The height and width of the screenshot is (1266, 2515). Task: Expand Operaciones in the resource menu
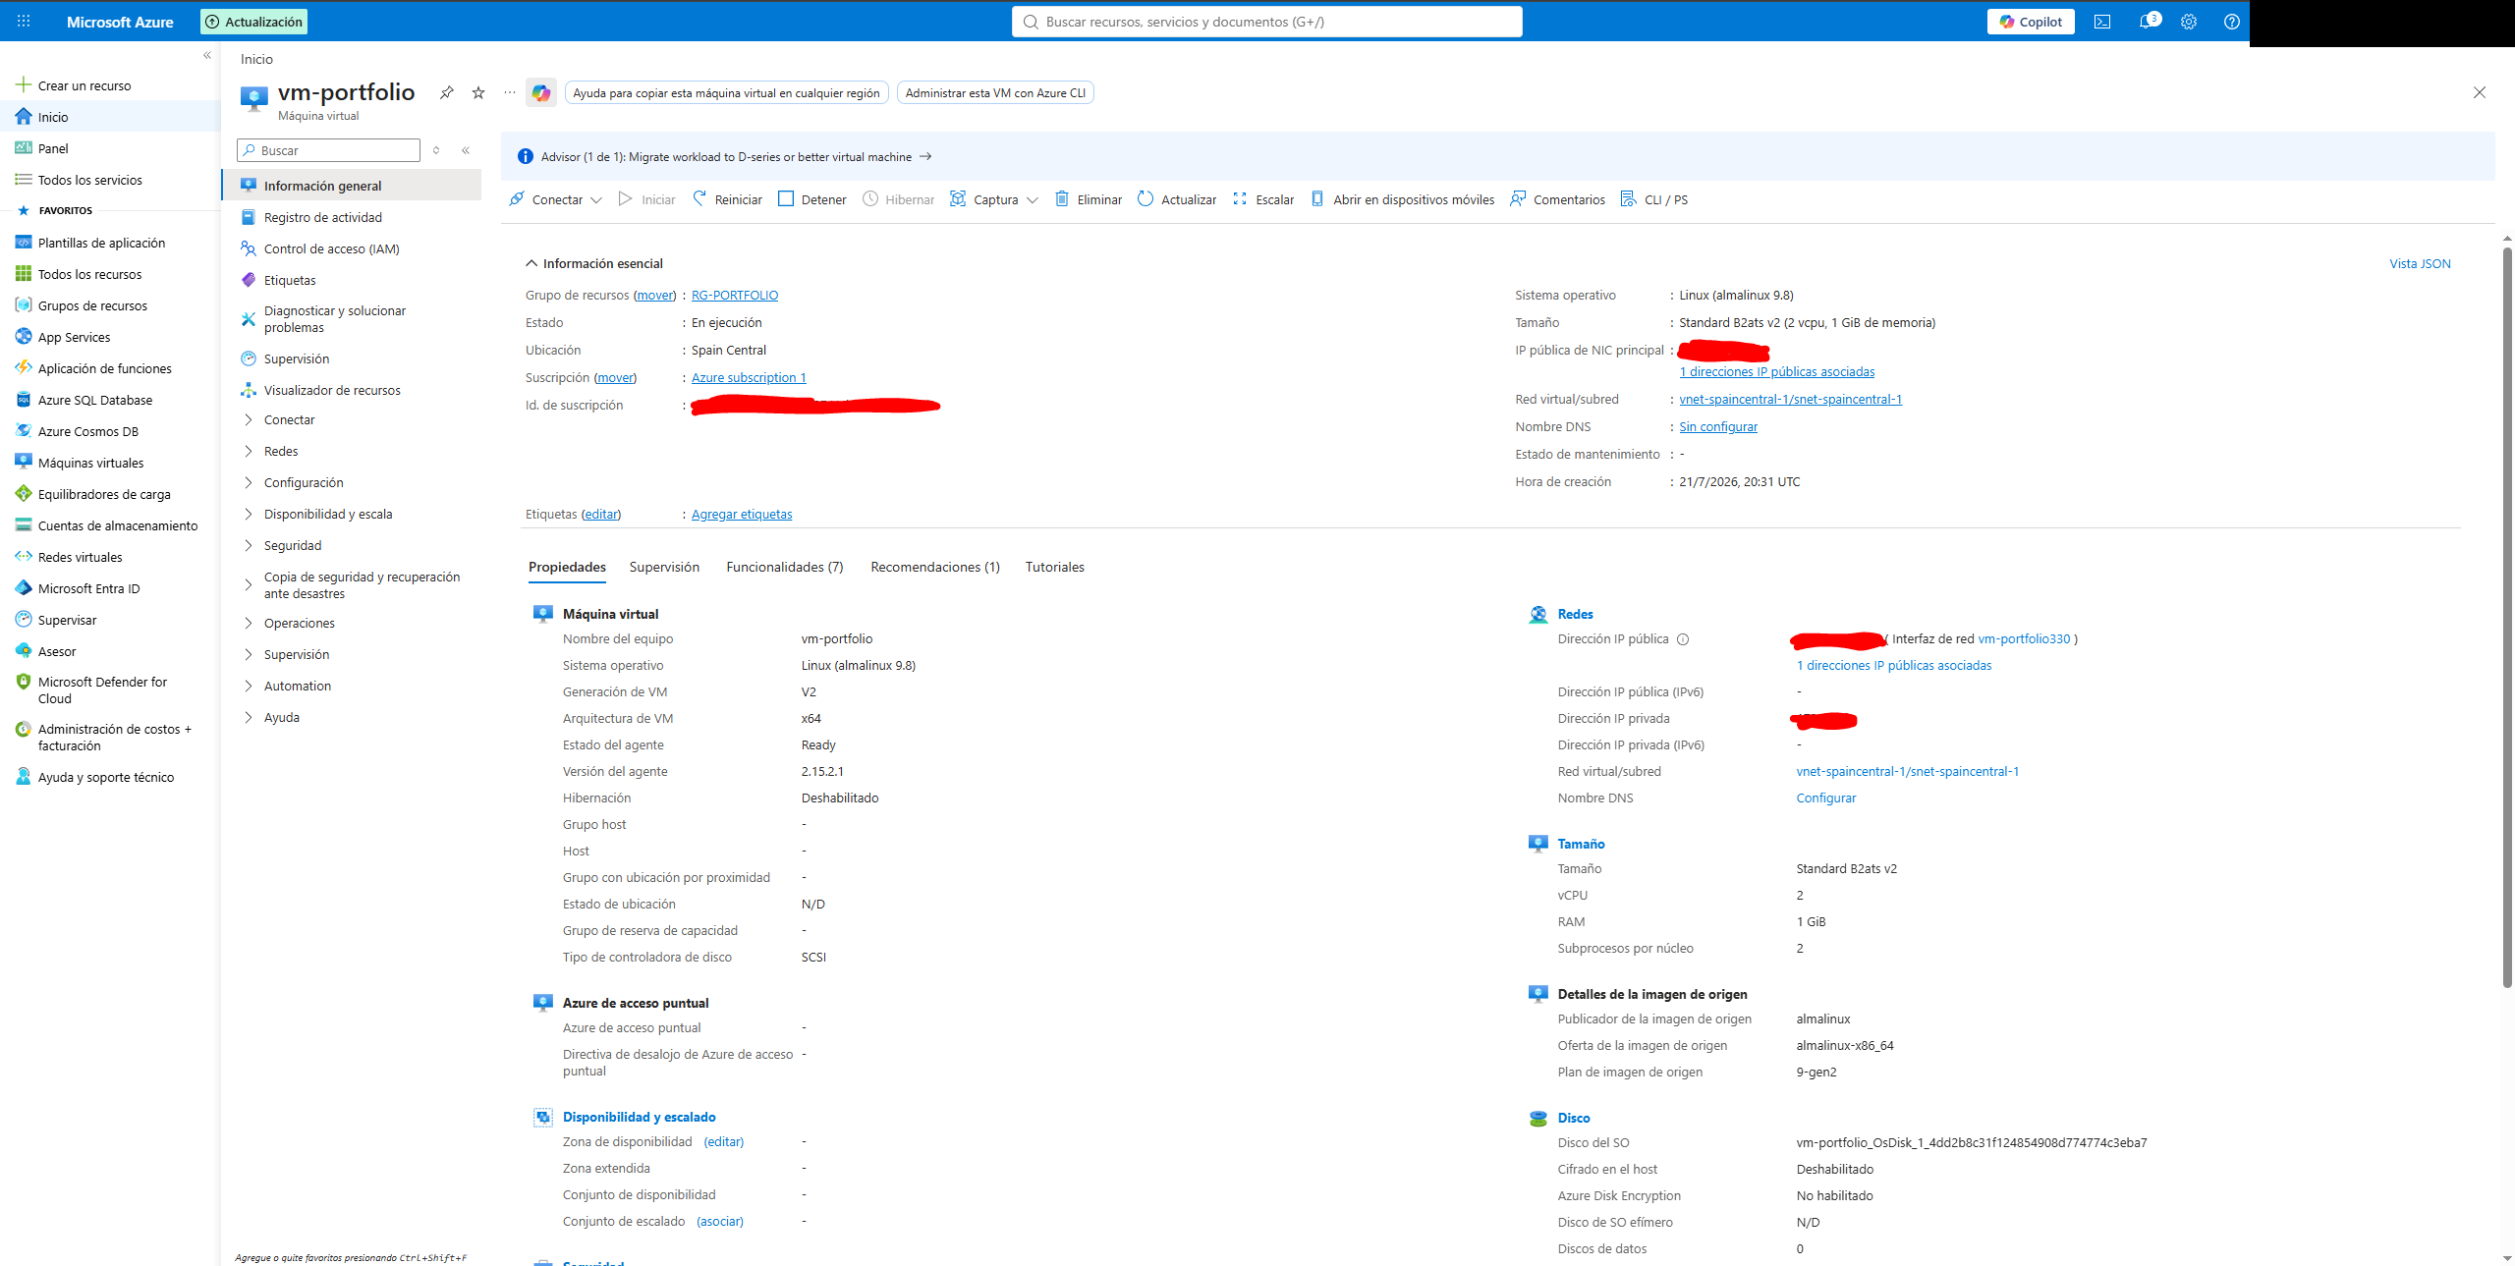(x=300, y=623)
